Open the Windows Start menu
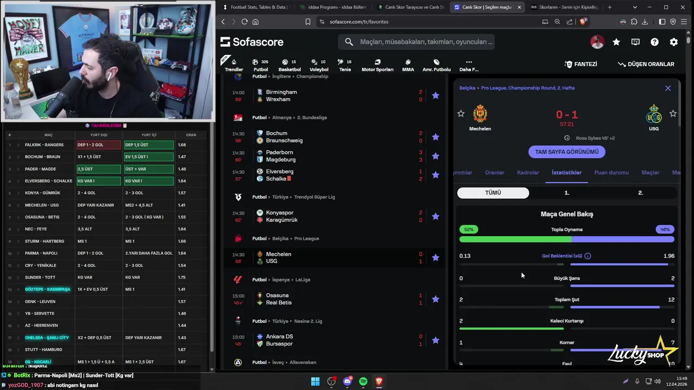Screen dimensions: 694x390 (x=315, y=381)
